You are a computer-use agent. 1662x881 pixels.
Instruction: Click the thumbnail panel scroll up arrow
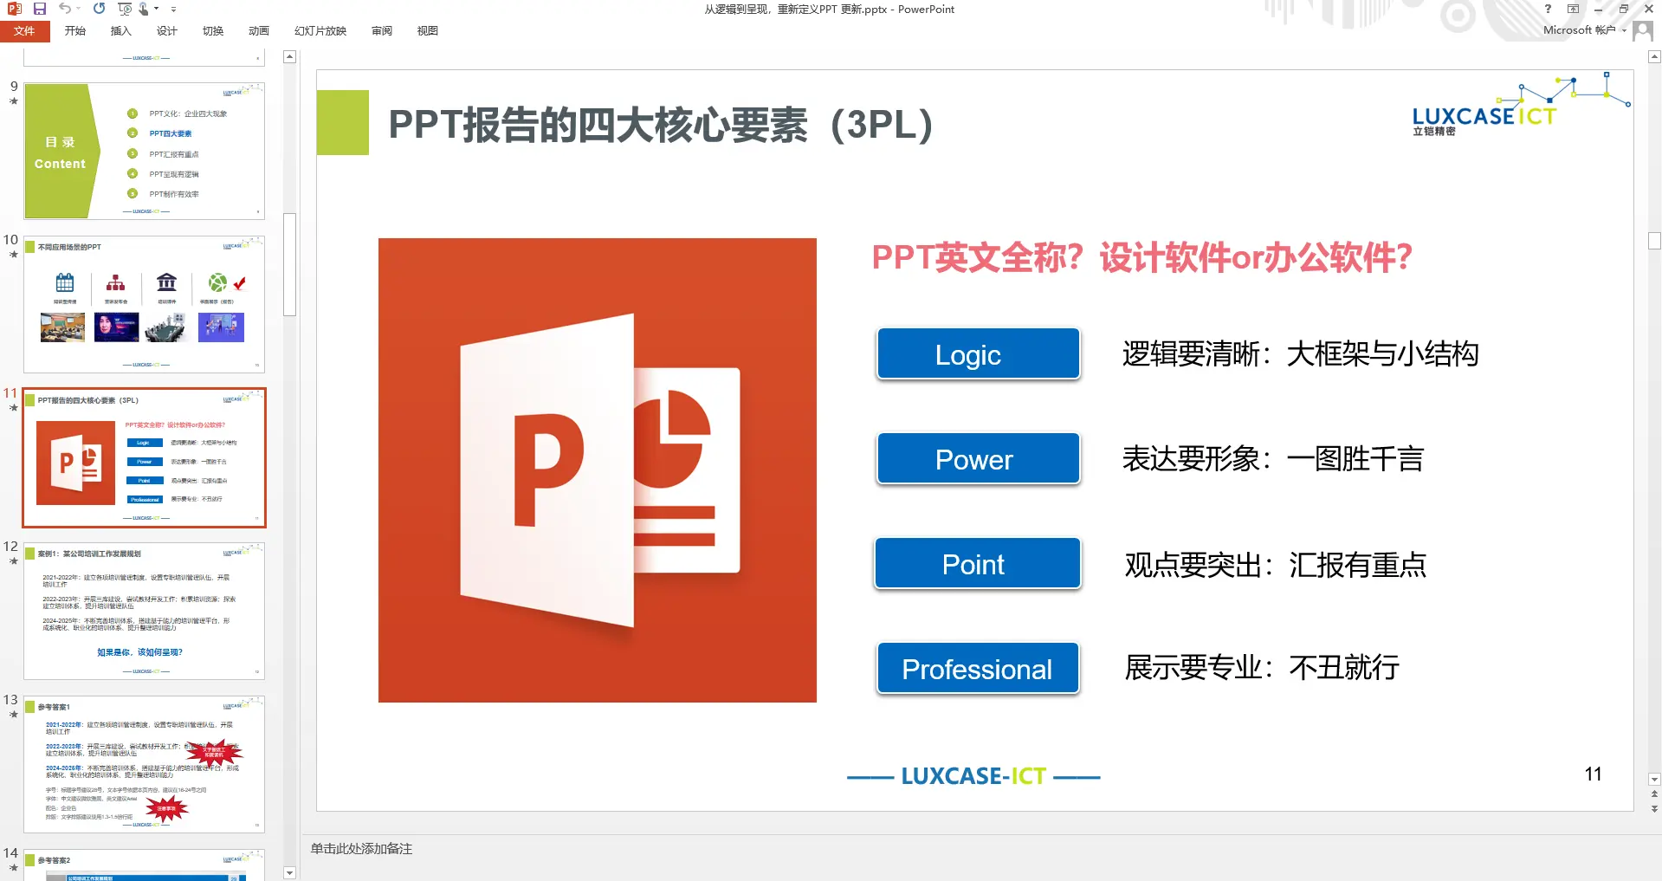pos(290,57)
